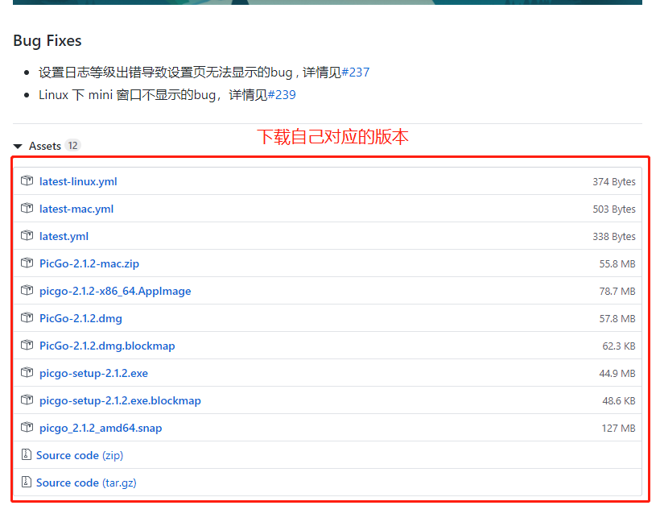Click zip file icon beside Source code (zip)

(x=26, y=454)
